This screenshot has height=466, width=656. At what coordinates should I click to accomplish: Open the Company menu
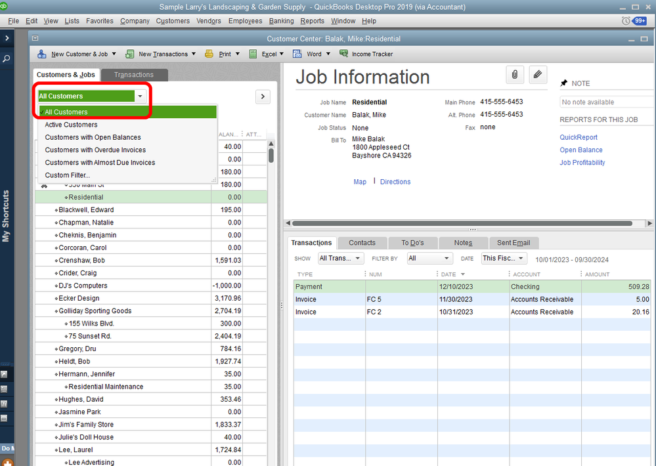[135, 21]
